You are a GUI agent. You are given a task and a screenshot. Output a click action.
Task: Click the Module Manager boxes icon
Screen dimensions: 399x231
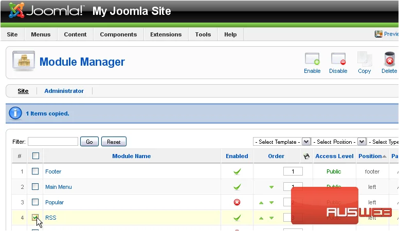pyautogui.click(x=24, y=61)
